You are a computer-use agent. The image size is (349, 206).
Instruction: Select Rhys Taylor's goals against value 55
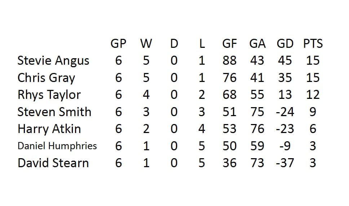[x=257, y=95]
